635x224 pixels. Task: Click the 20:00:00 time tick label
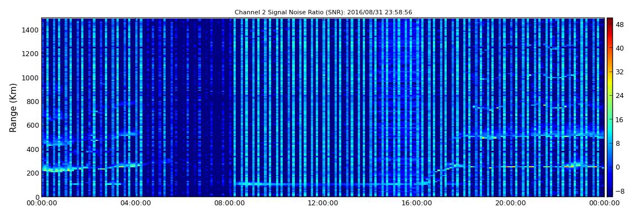coord(511,204)
